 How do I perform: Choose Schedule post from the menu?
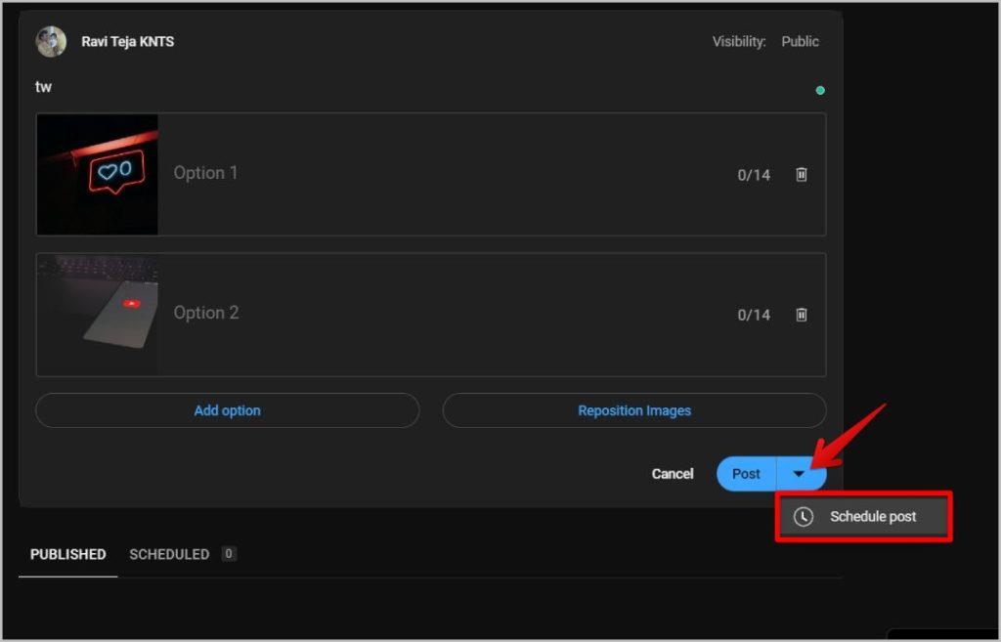pos(864,516)
